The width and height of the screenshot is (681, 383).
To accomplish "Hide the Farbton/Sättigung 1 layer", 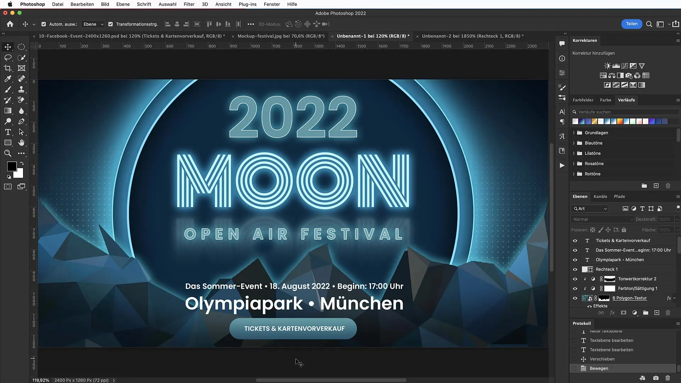I will point(575,288).
